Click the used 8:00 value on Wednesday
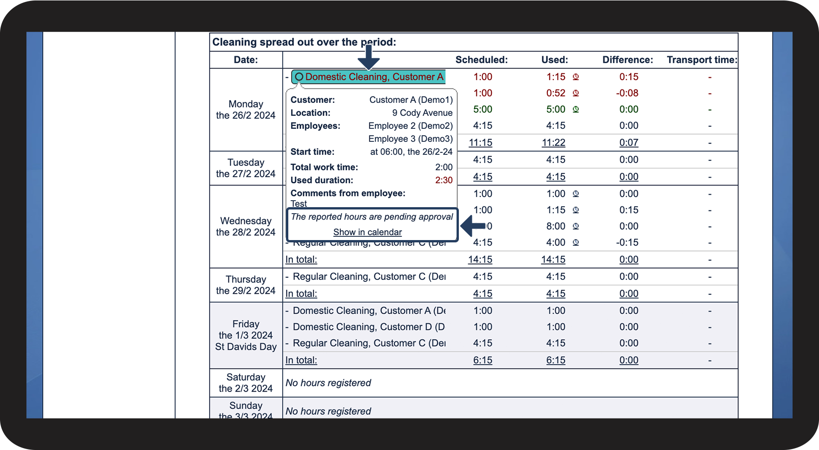Viewport: 819px width, 450px height. (x=556, y=226)
